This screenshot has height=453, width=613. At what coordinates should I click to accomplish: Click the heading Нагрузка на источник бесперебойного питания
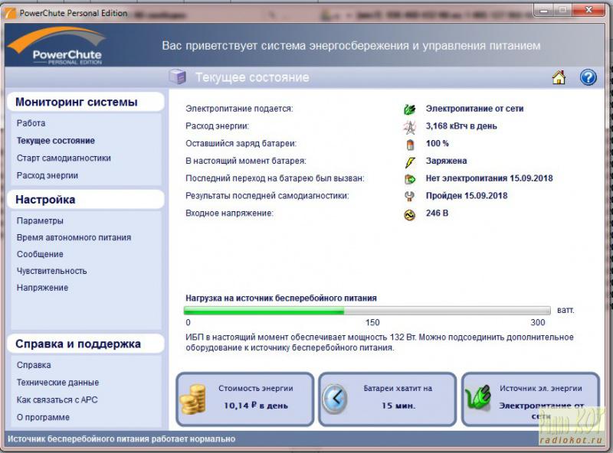(281, 298)
